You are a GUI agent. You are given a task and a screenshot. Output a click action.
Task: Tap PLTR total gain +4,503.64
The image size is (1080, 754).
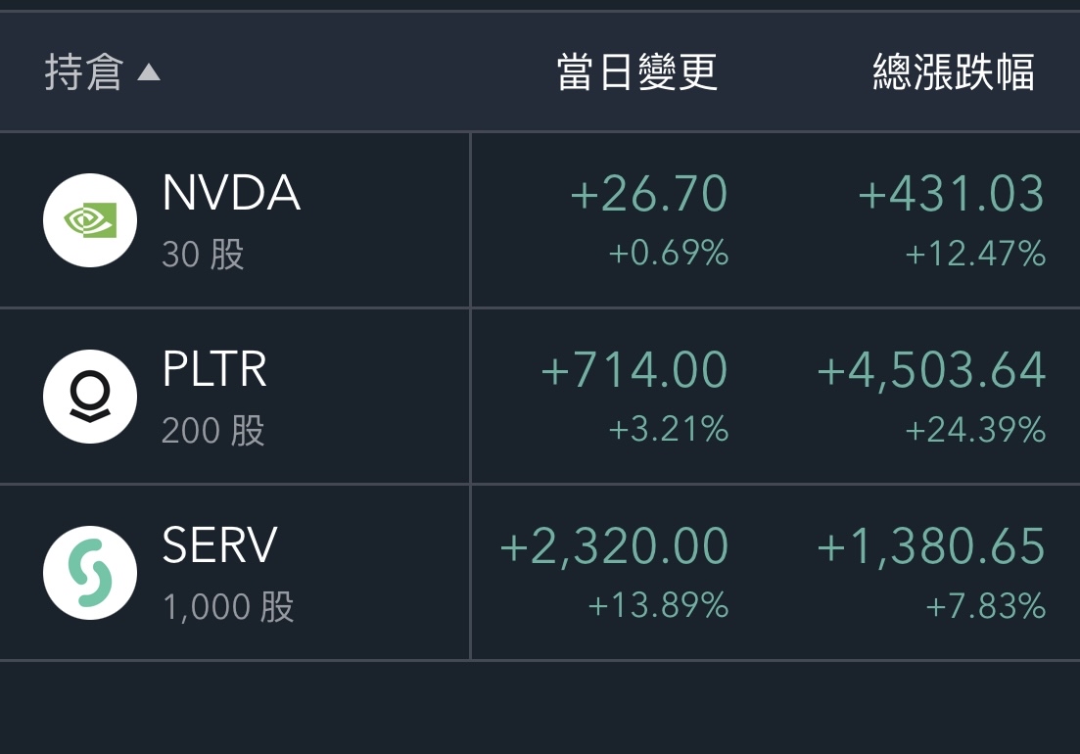pos(931,370)
